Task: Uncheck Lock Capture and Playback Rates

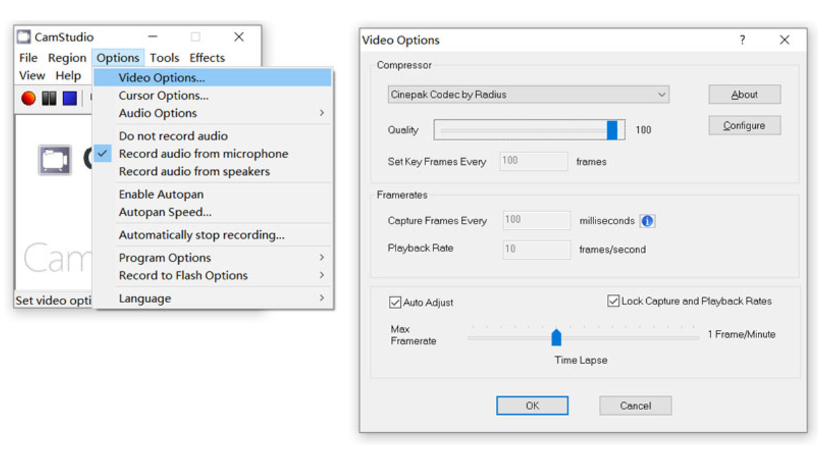Action: point(614,301)
